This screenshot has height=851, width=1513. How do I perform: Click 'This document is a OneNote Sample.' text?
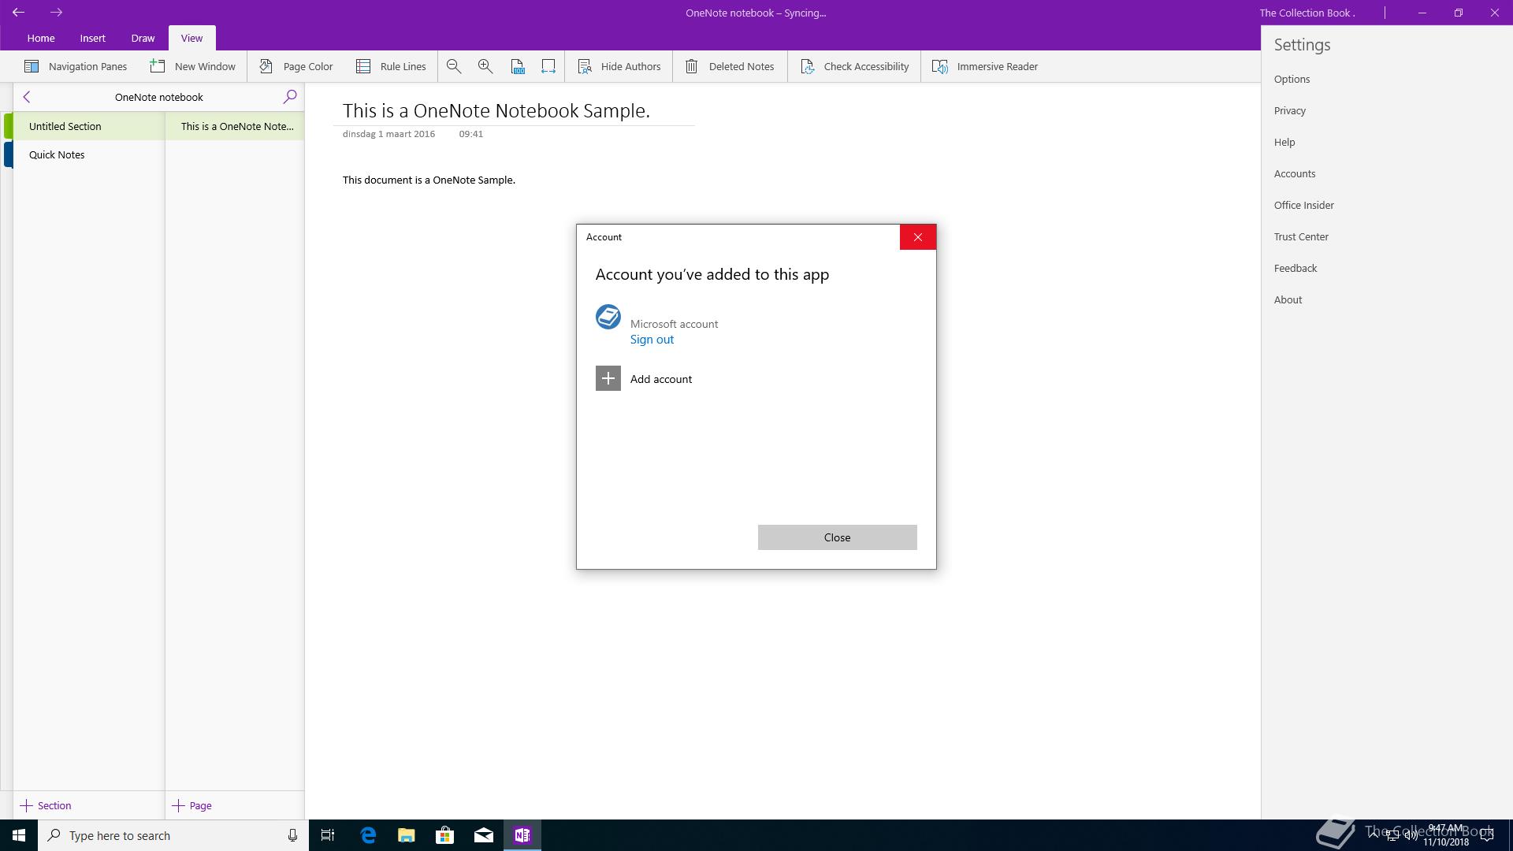click(x=429, y=180)
